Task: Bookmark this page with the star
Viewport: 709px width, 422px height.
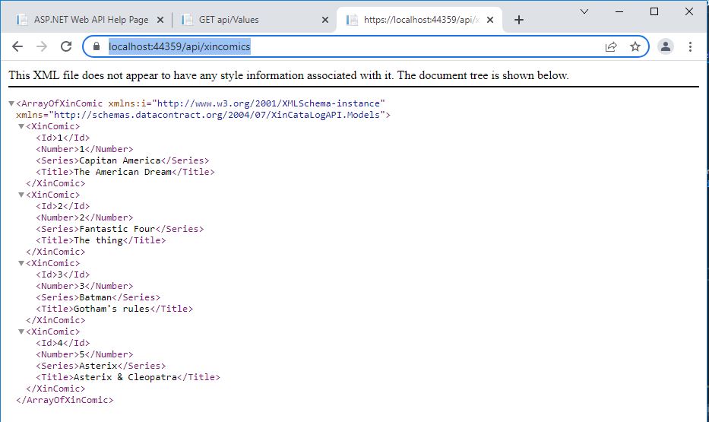Action: (x=635, y=46)
